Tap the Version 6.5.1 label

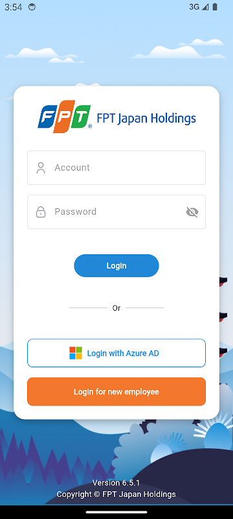click(116, 483)
